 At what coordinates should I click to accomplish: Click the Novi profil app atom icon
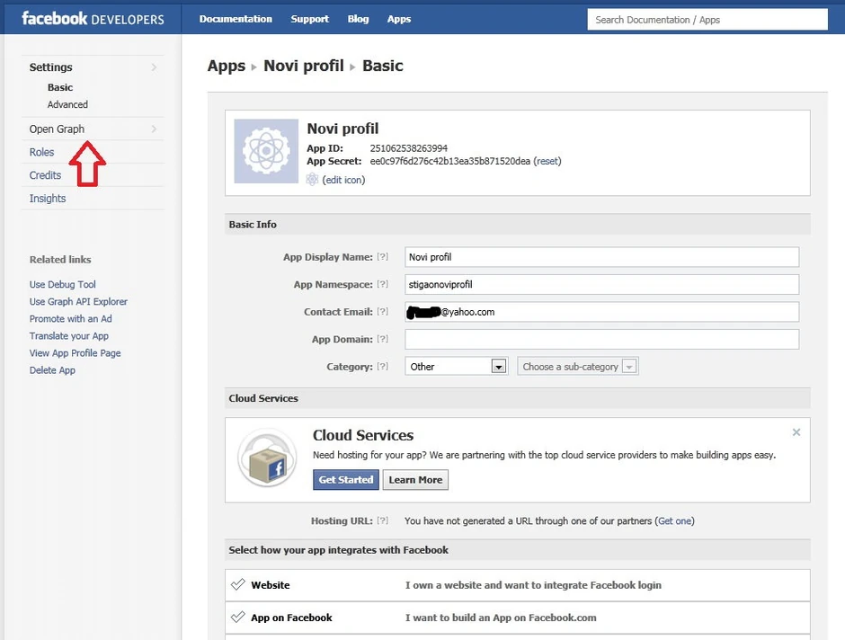point(266,151)
